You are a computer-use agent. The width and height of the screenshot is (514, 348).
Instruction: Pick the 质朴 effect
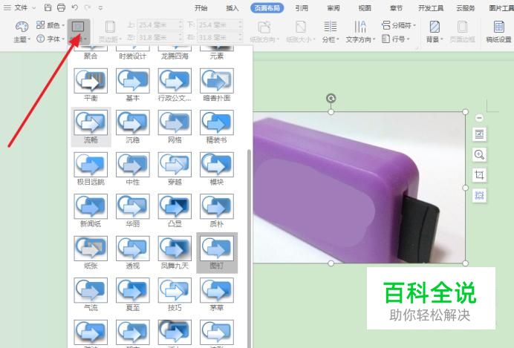pyautogui.click(x=217, y=210)
